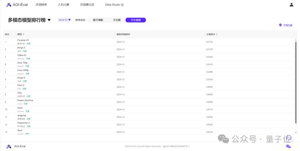Click the score 0.4592
Screen dimensions: 300x151
(209, 117)
